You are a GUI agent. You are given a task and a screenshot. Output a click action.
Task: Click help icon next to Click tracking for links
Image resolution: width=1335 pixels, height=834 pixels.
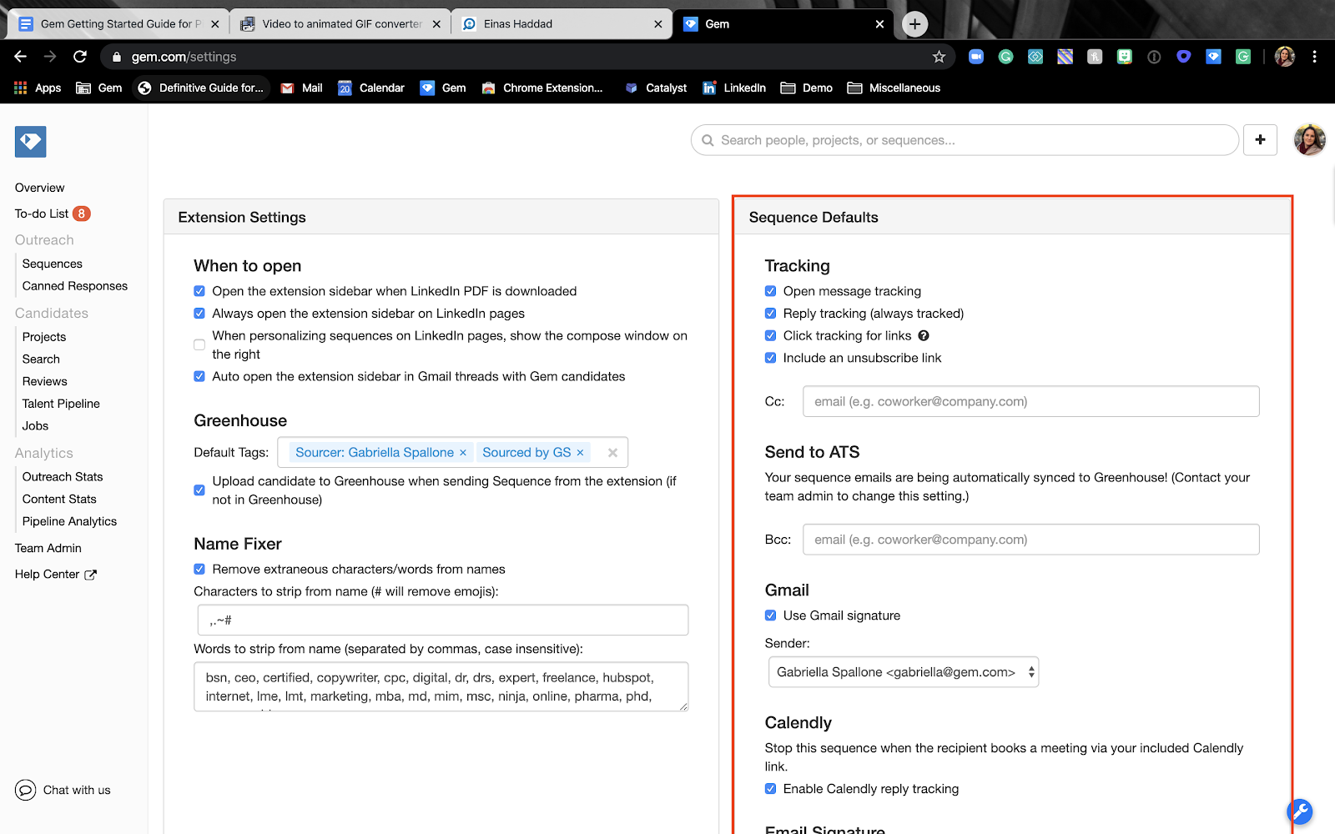[x=924, y=335]
